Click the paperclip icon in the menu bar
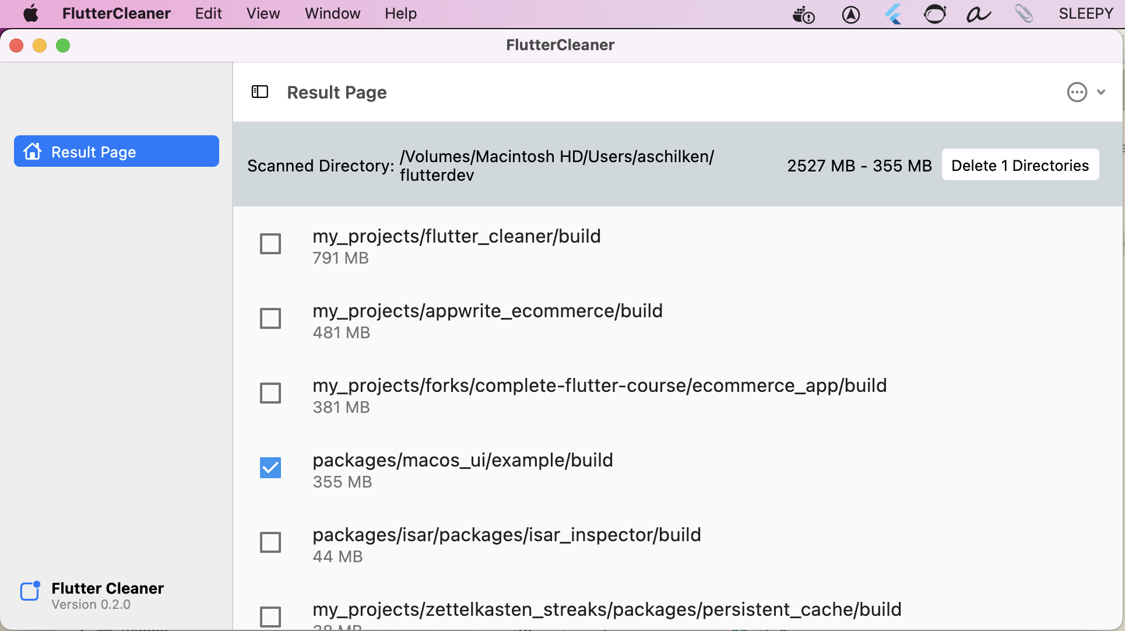The height and width of the screenshot is (631, 1125). click(1024, 14)
